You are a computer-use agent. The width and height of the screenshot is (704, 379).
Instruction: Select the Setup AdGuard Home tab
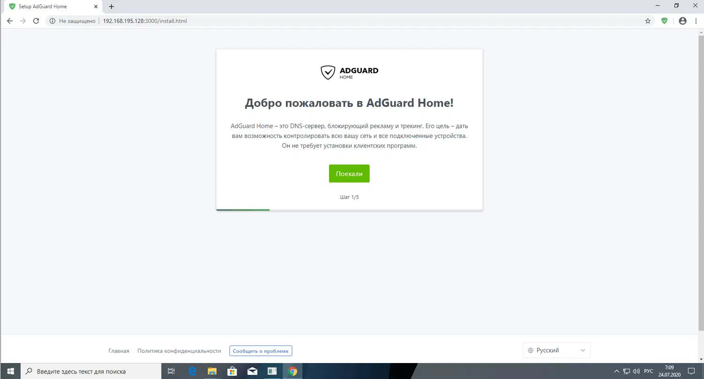coord(53,7)
